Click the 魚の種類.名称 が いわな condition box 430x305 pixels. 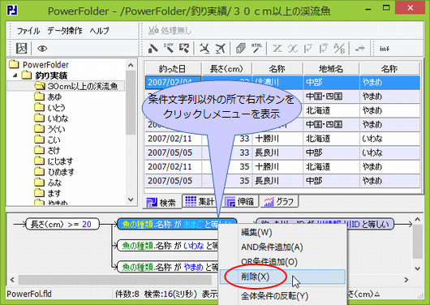point(168,246)
